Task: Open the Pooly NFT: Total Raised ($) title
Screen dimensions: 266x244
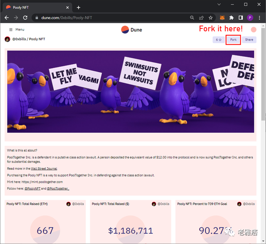Action: point(111,204)
